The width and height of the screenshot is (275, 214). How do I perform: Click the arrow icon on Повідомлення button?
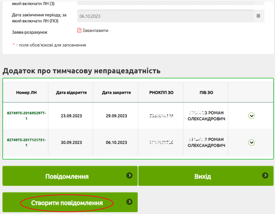[130, 175]
